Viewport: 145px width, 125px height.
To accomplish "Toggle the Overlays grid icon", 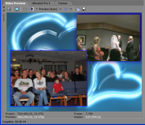I will tap(66, 9).
